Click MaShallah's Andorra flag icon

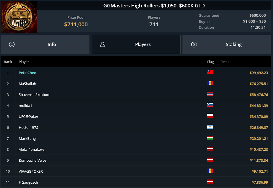[x=210, y=83]
